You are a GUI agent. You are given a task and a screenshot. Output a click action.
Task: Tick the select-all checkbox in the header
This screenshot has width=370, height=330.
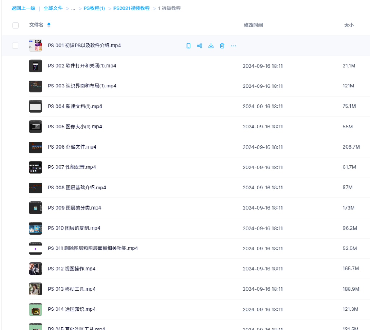click(x=16, y=25)
